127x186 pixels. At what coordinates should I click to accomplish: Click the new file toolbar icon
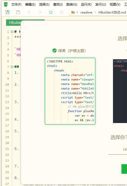7,12
